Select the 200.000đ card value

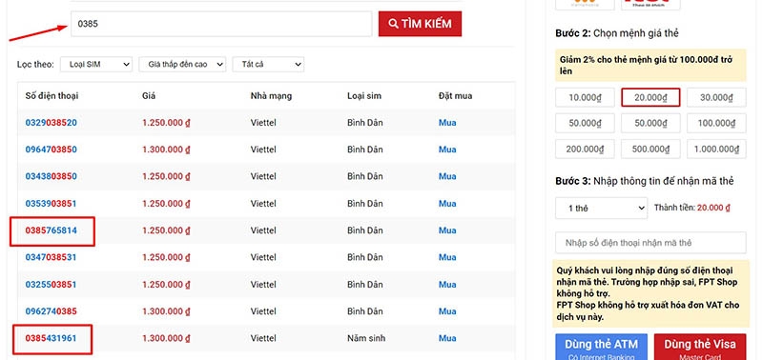pyautogui.click(x=586, y=149)
